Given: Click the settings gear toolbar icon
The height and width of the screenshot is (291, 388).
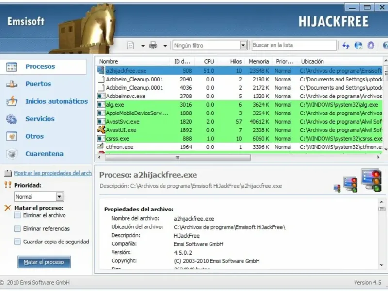Looking at the screenshot, I should coord(371,46).
